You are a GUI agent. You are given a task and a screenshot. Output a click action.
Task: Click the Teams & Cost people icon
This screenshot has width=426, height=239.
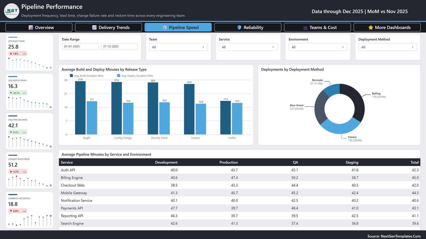pyautogui.click(x=305, y=28)
